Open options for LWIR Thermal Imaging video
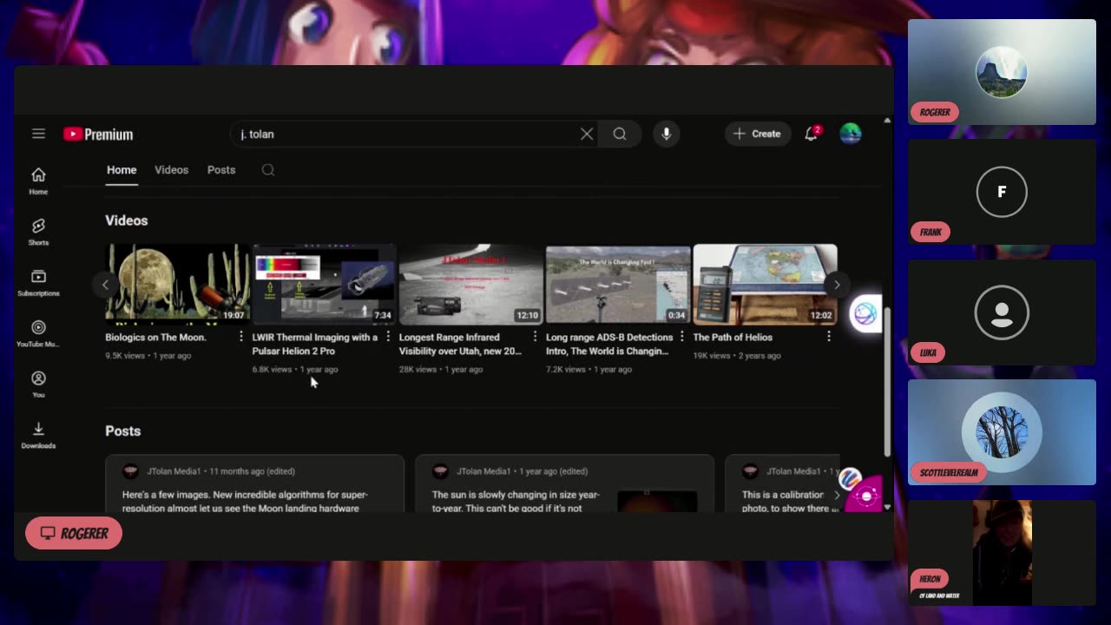 388,337
